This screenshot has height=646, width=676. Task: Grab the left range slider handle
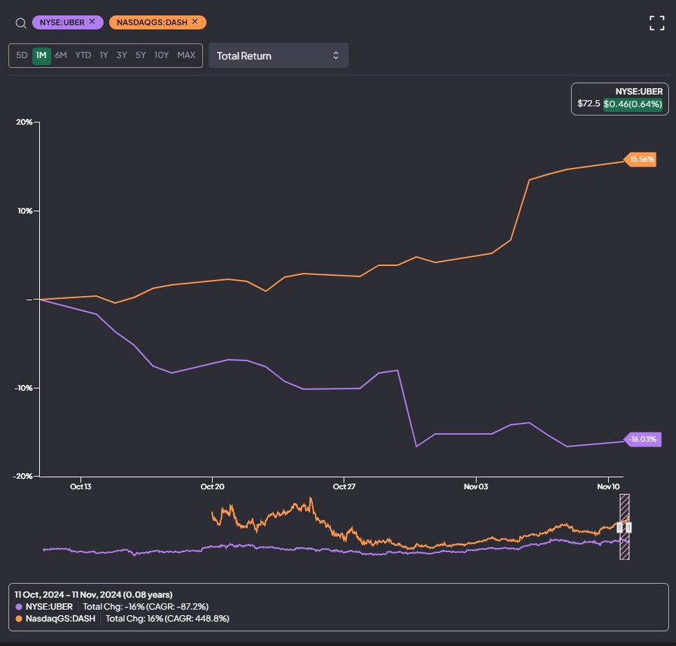(x=619, y=528)
